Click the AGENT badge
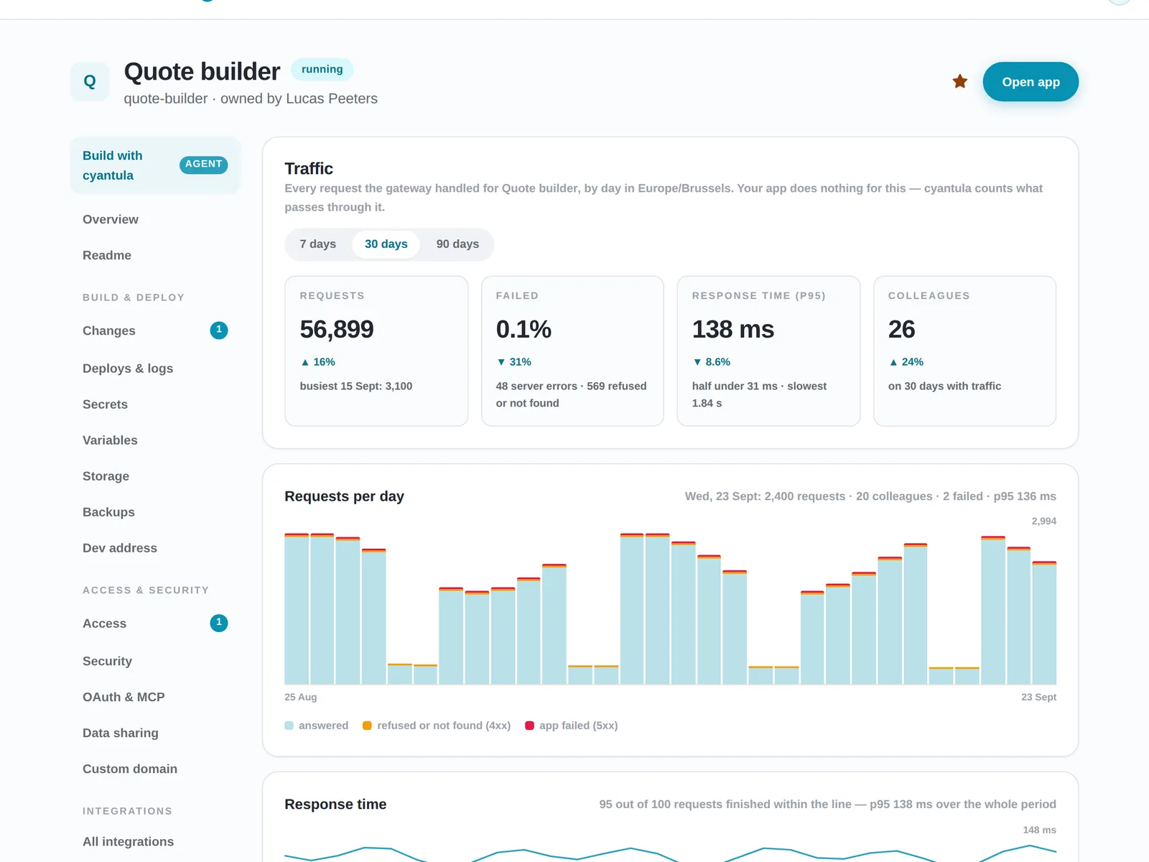The width and height of the screenshot is (1149, 862). pos(203,164)
